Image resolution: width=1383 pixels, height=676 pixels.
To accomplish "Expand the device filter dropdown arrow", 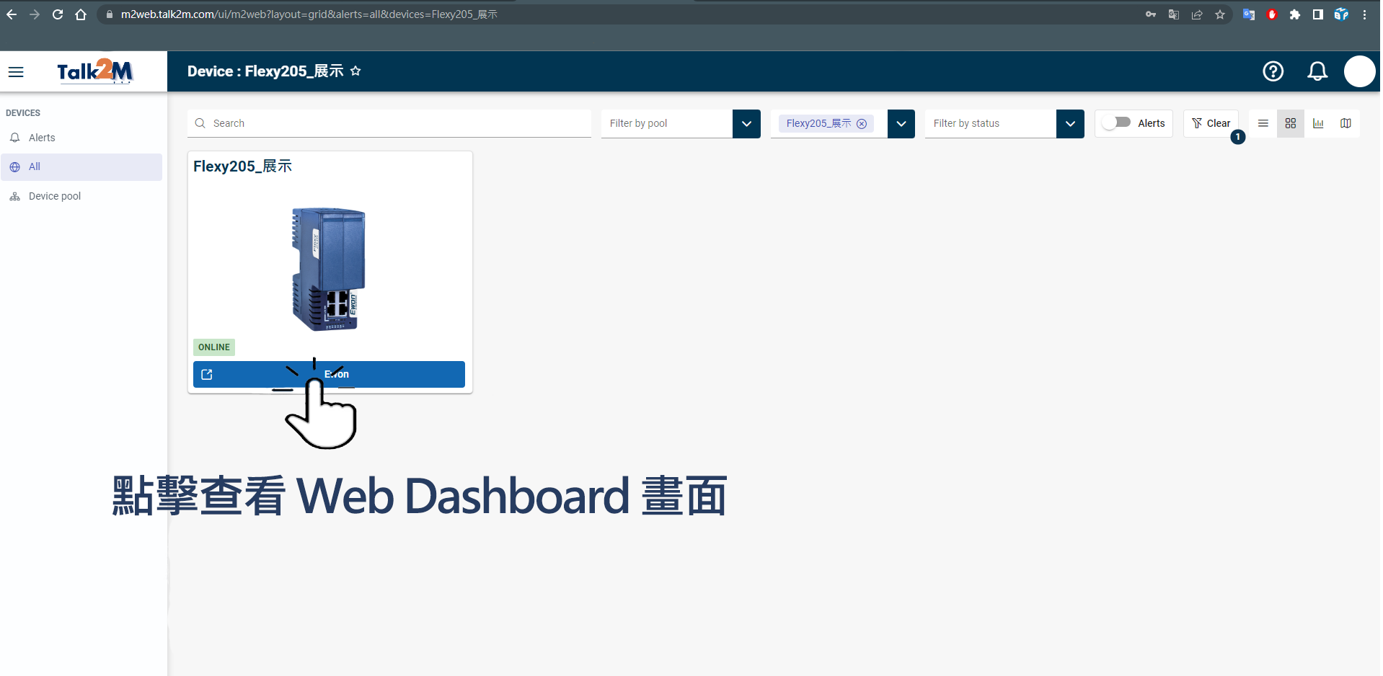I will 901,123.
